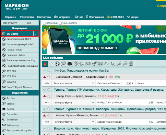Screen dimensions: 166x135
Task: Open the Статистика menu item
Action: coord(44,17)
